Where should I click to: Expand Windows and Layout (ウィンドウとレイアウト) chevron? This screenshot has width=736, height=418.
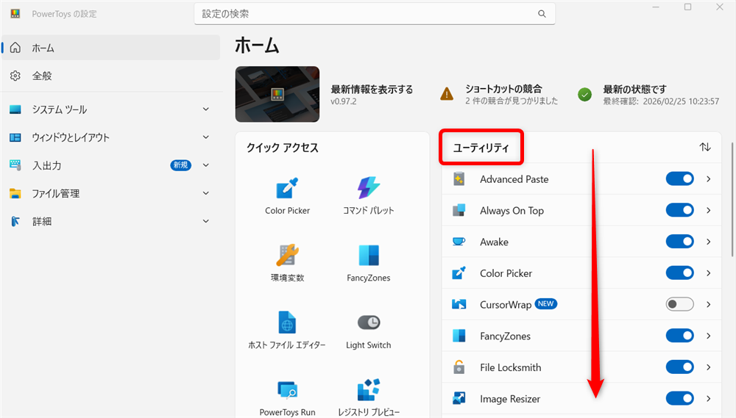pyautogui.click(x=205, y=137)
